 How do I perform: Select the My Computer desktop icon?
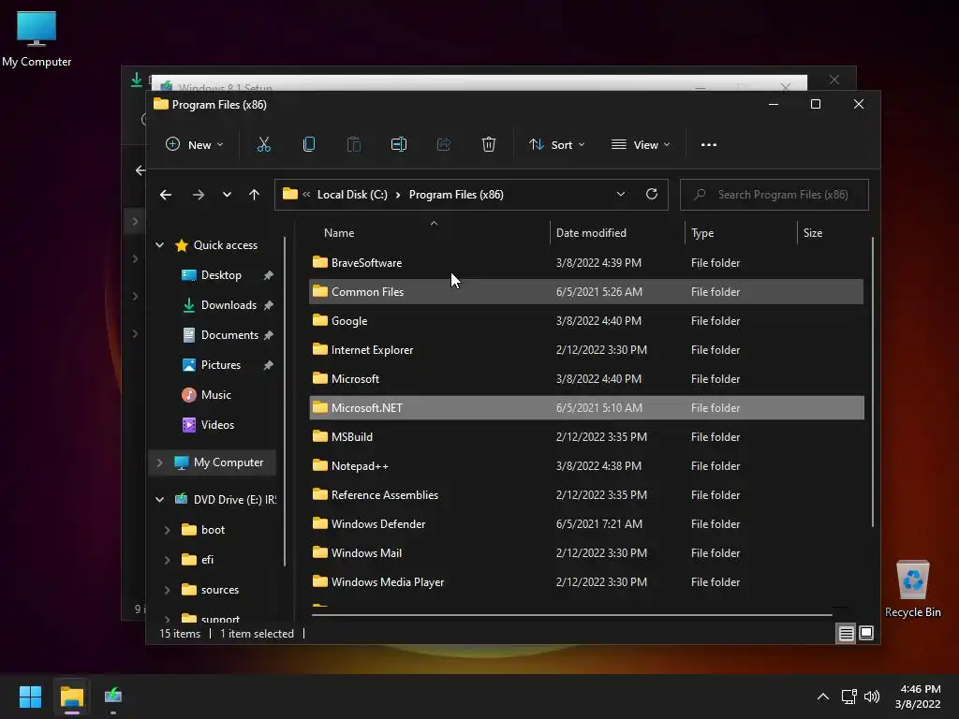(x=37, y=38)
